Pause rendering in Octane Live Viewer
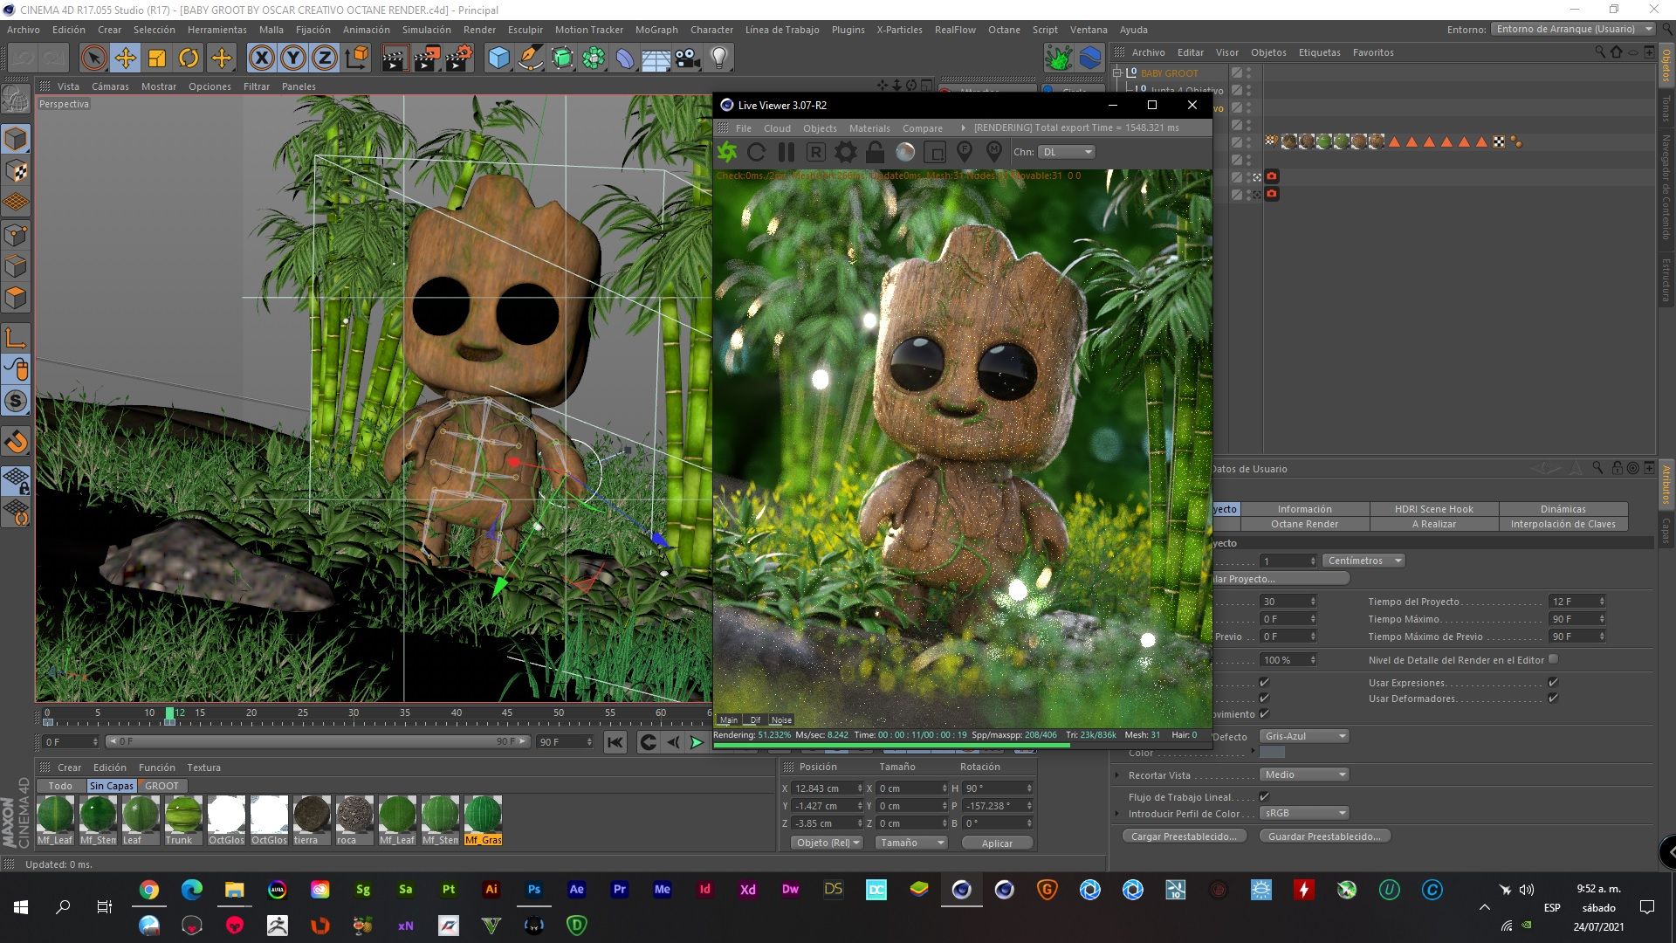Viewport: 1676px width, 943px height. [x=786, y=152]
